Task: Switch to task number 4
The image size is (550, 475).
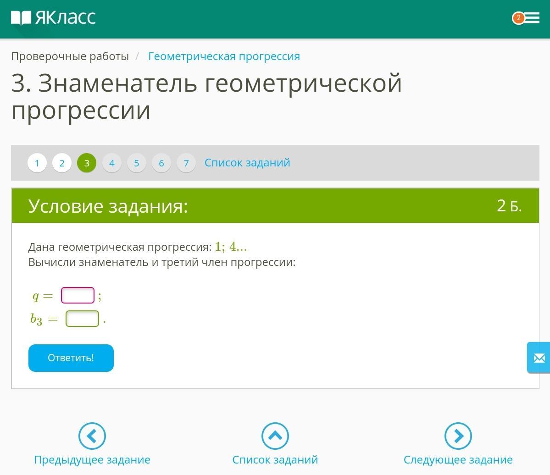Action: click(111, 163)
